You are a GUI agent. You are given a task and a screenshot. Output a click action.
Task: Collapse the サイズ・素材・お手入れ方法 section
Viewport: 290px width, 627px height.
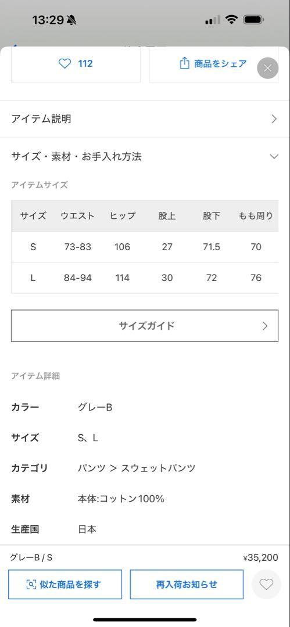point(274,156)
